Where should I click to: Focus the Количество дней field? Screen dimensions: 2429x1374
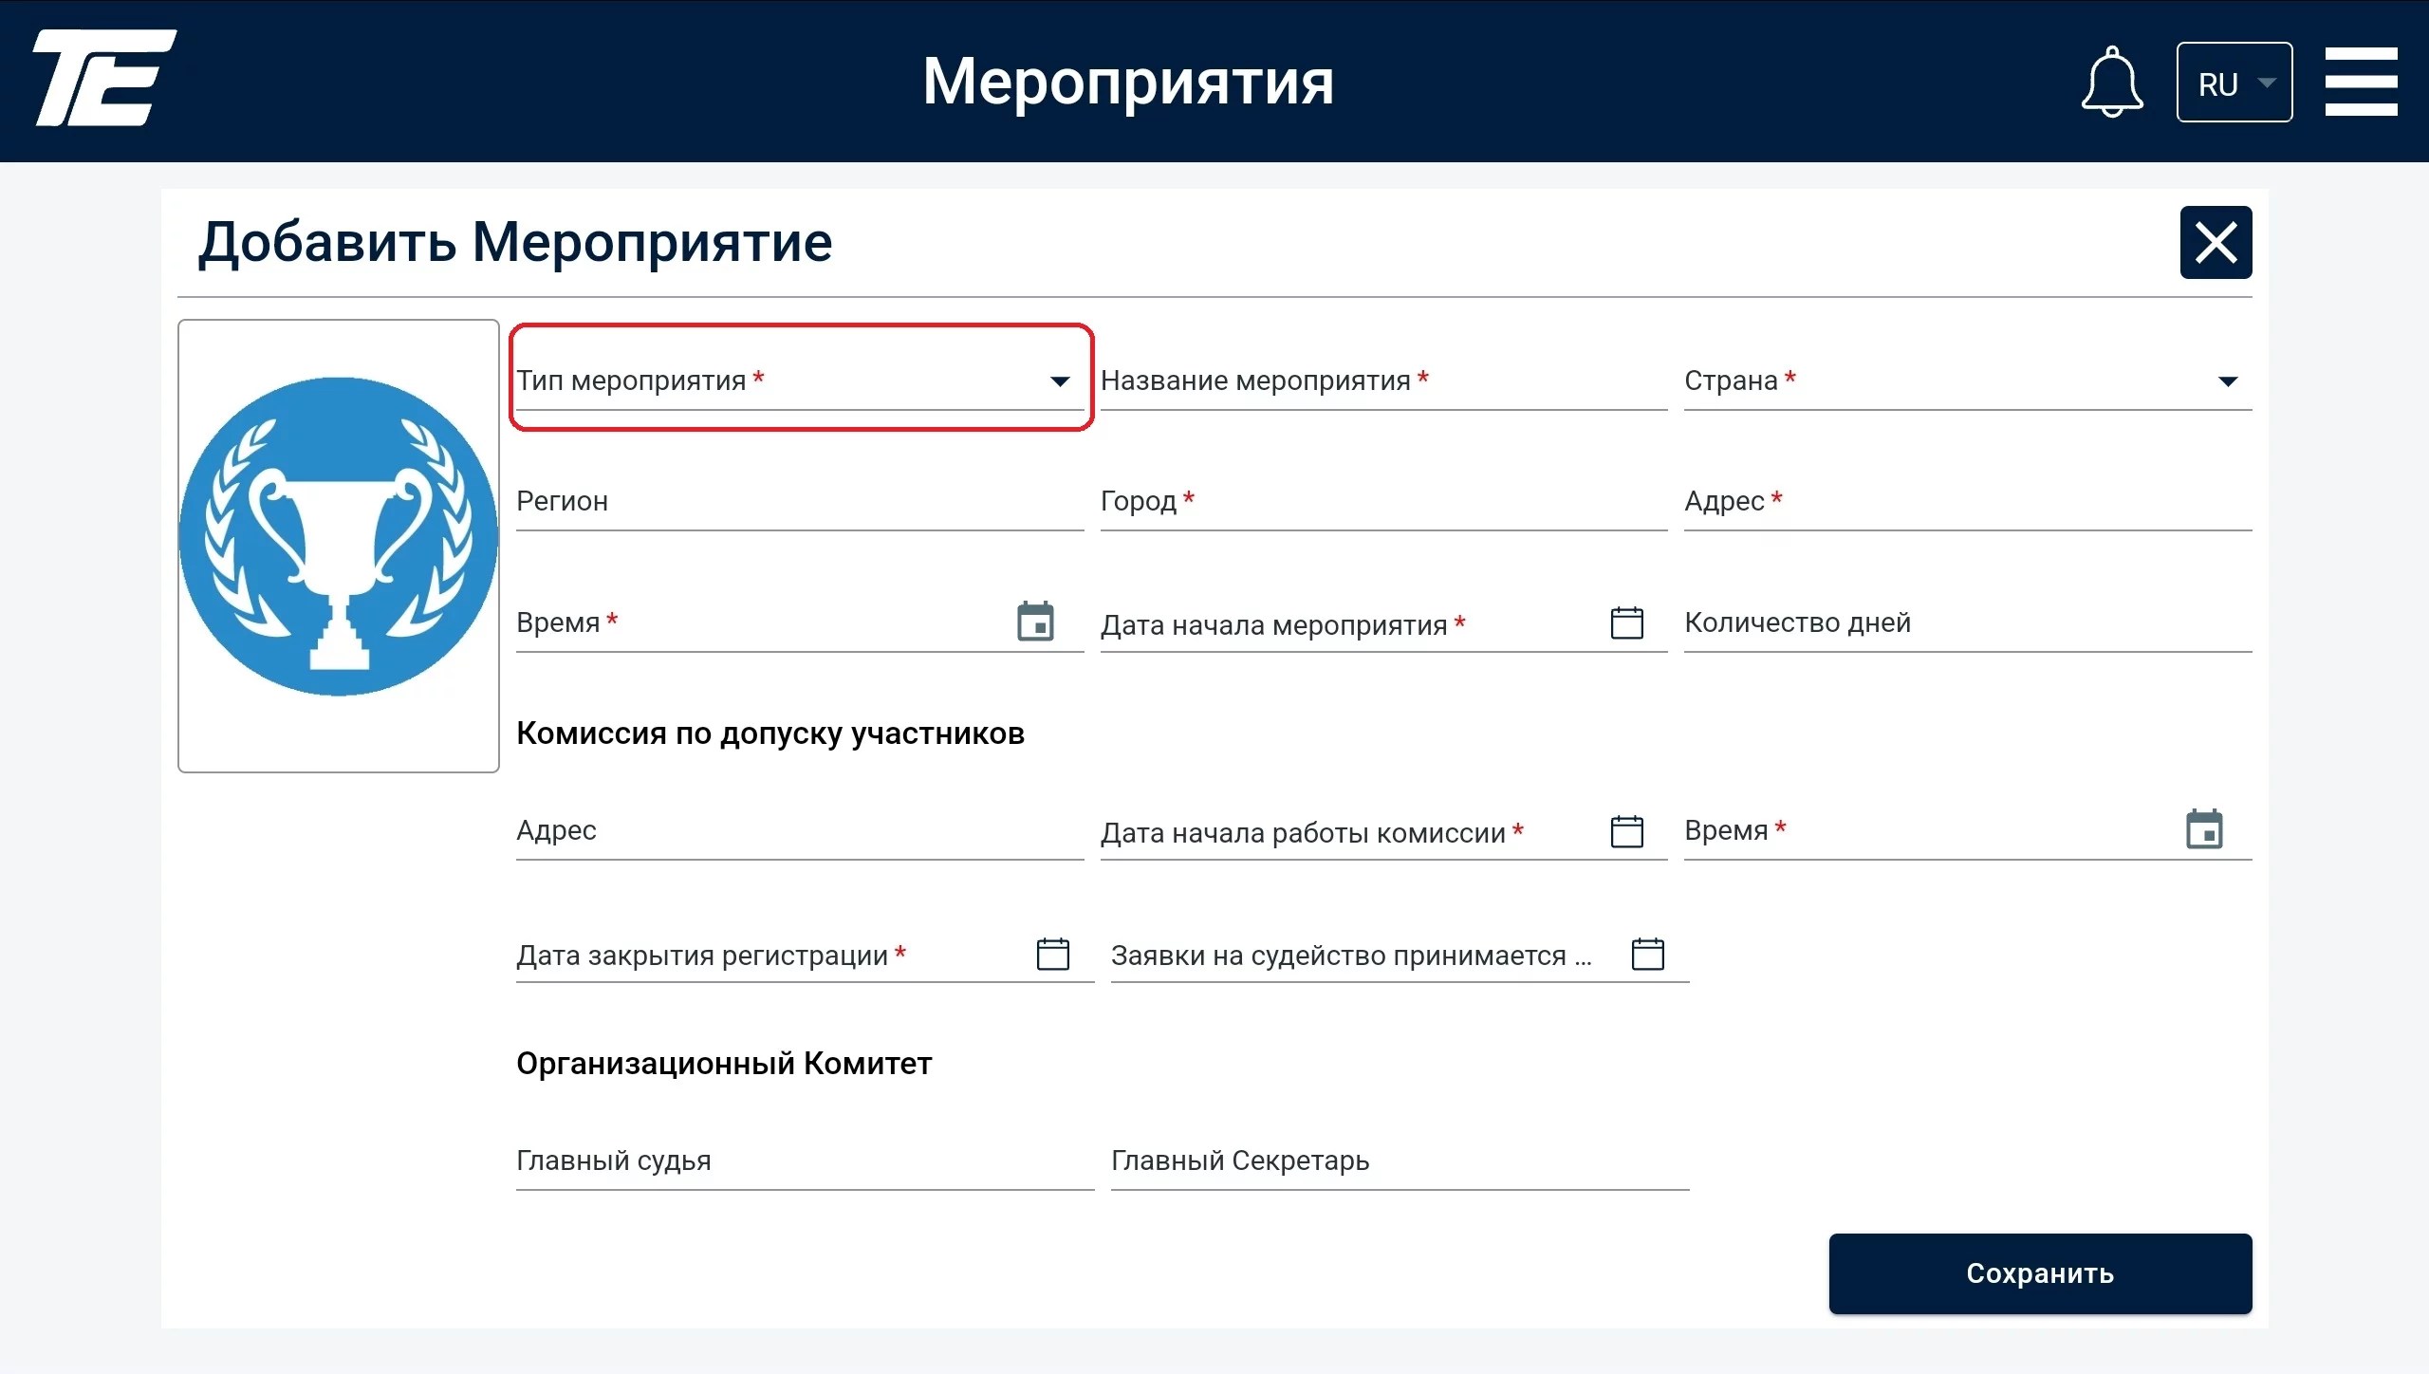click(x=1967, y=622)
